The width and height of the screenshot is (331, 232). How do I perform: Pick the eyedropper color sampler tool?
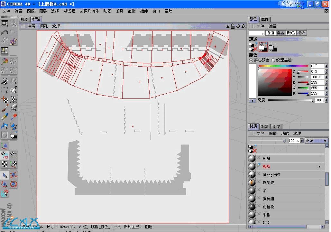pyautogui.click(x=14, y=116)
